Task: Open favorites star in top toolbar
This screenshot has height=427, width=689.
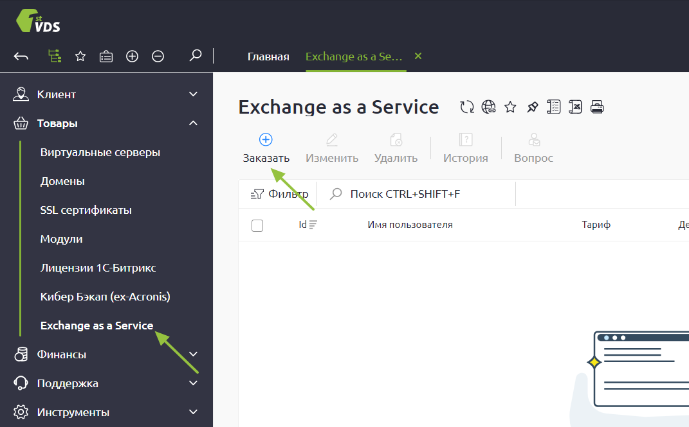Action: [80, 56]
